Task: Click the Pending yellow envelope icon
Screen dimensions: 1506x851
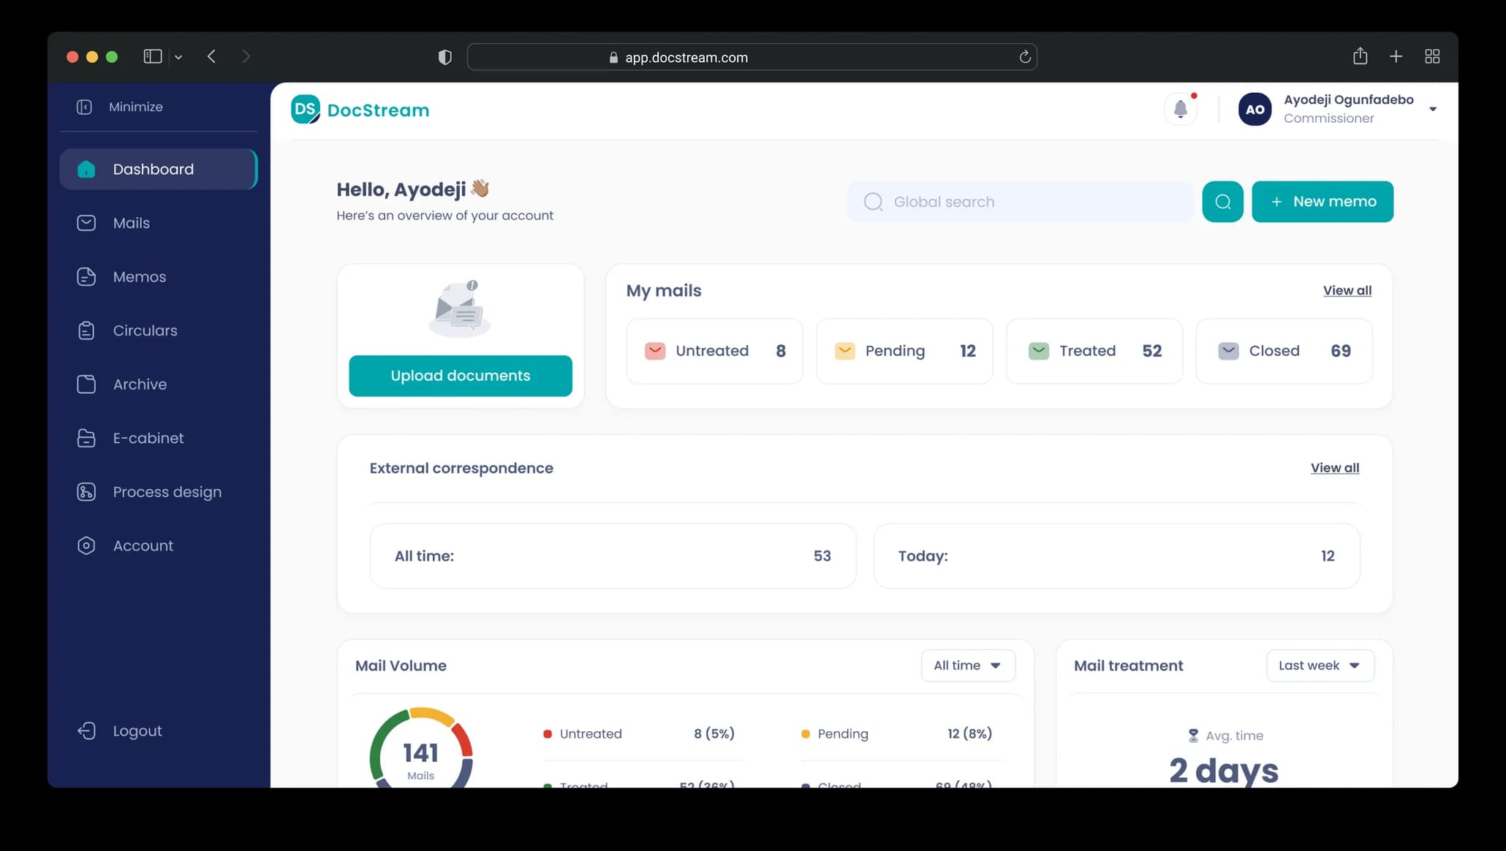Action: (844, 351)
